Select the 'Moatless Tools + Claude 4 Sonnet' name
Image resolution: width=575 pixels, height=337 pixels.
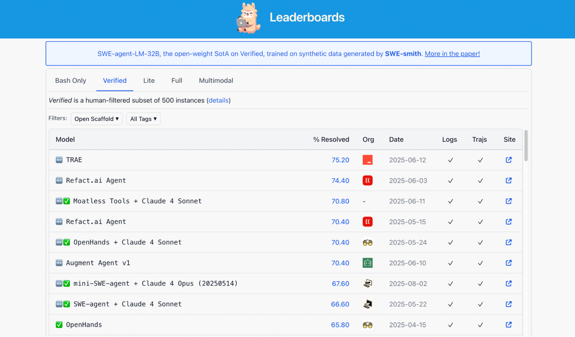137,201
